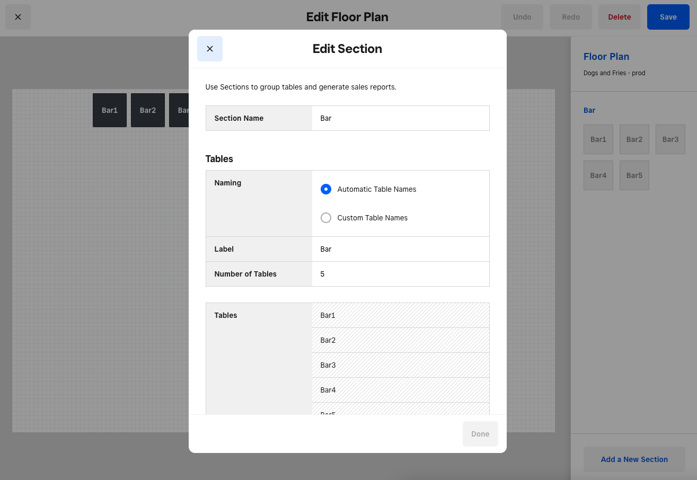
Task: Select Bar4 tile in the sidebar
Action: (x=598, y=175)
